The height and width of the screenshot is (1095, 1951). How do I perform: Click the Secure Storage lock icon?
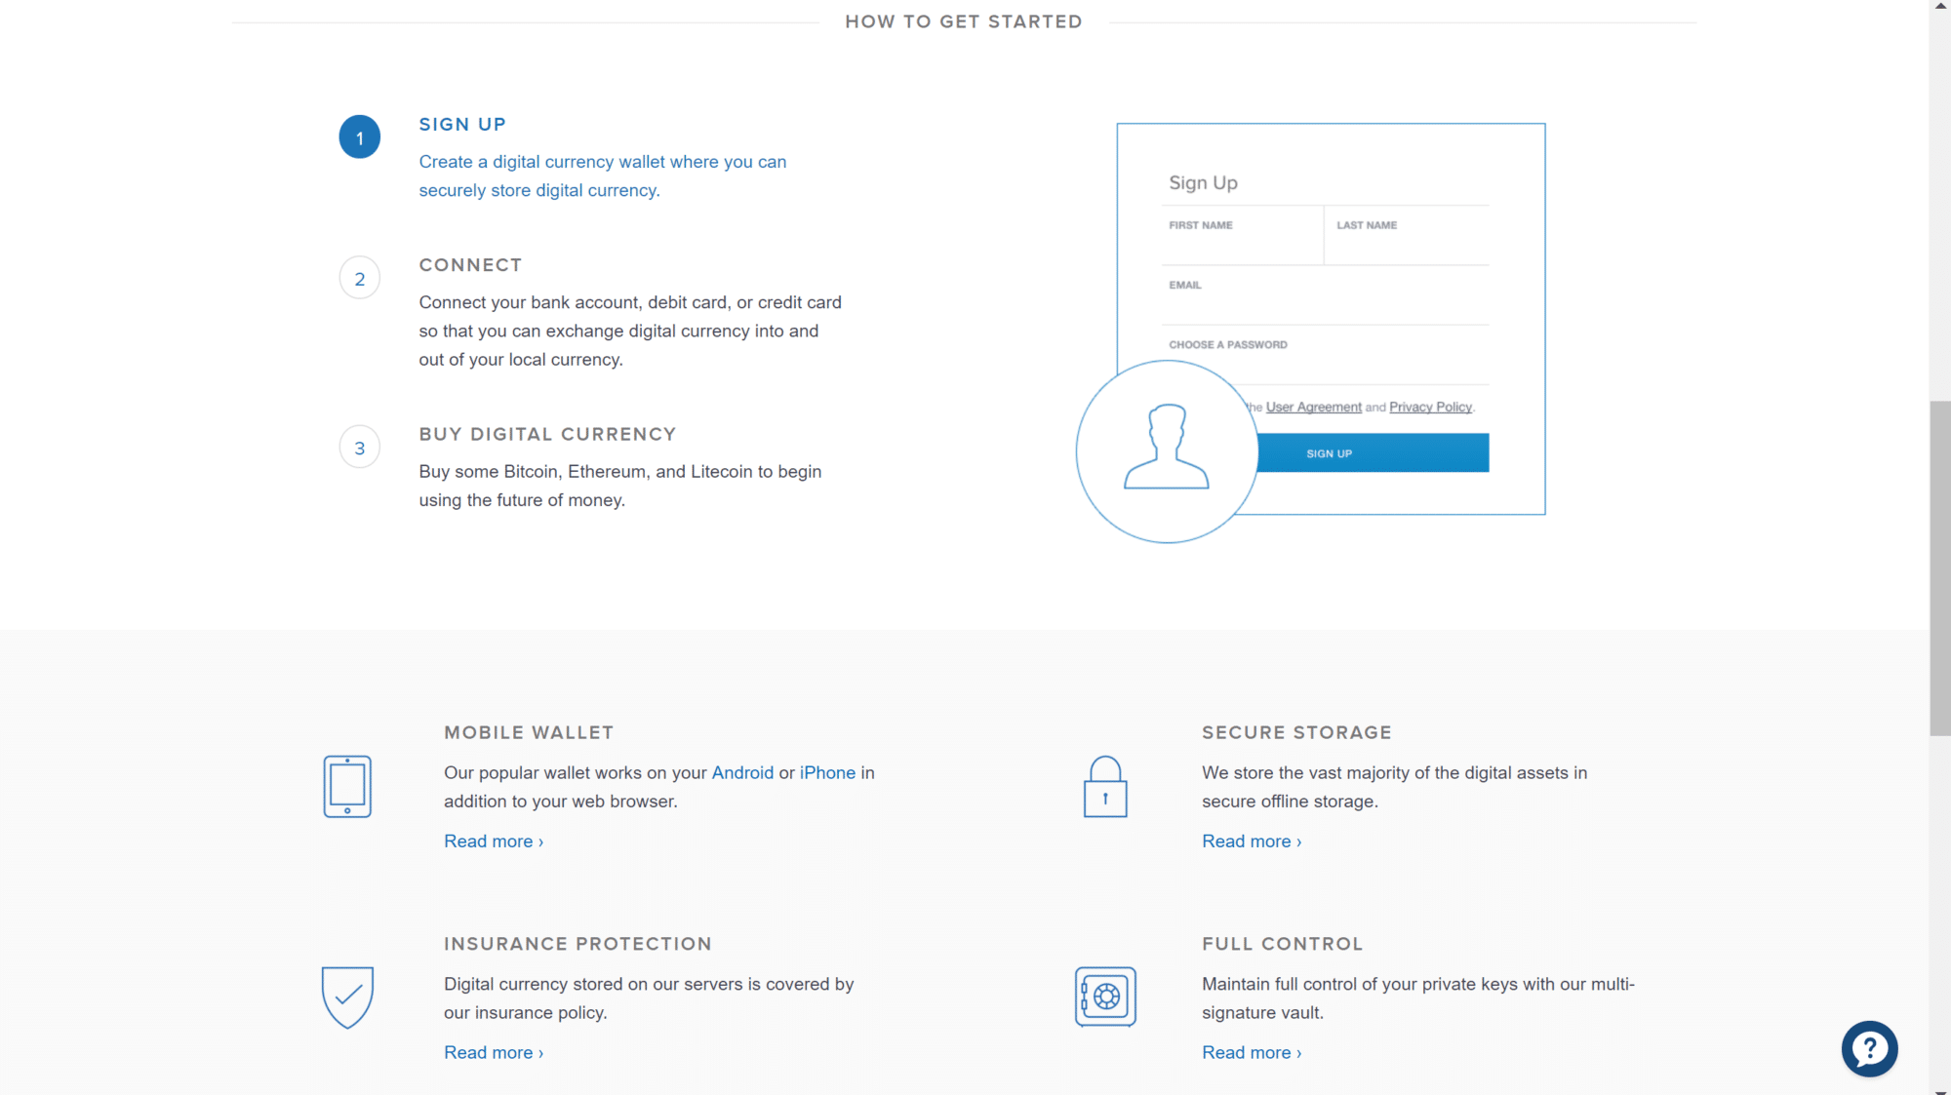pyautogui.click(x=1104, y=786)
